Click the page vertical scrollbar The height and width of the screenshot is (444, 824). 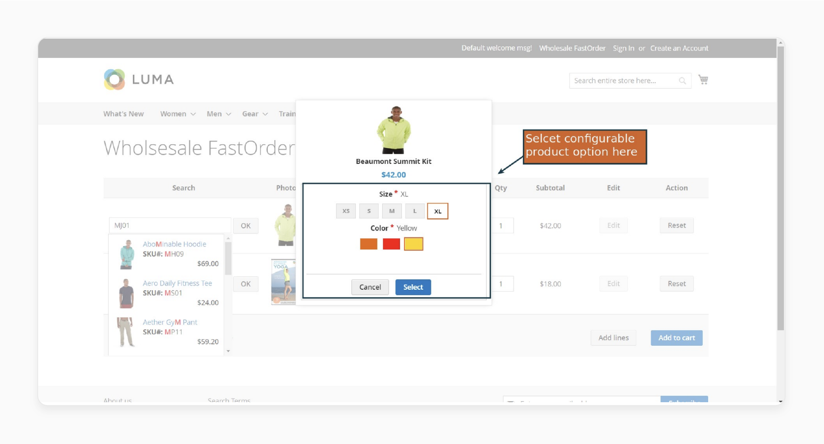780,188
